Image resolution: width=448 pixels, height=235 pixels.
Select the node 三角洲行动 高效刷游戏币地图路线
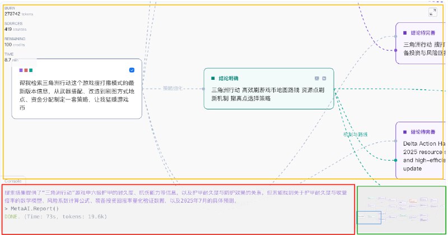tap(269, 89)
